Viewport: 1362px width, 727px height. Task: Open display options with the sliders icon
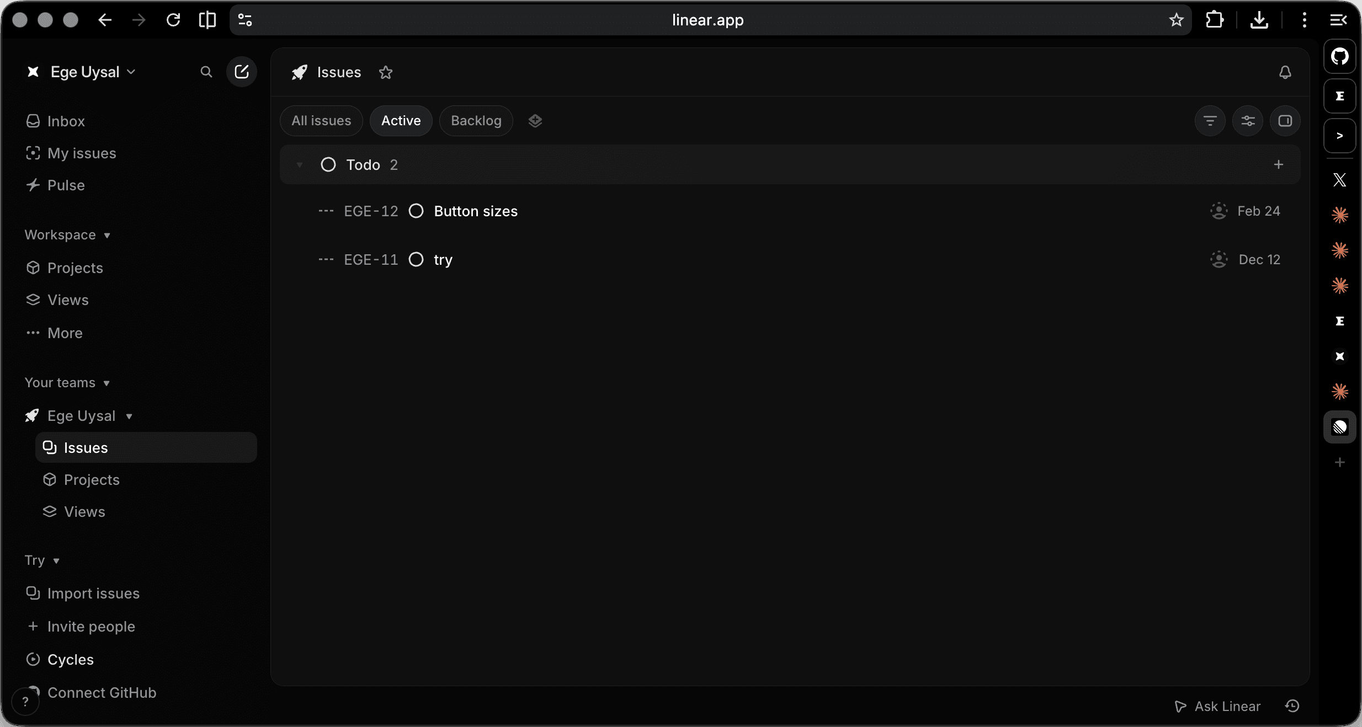[x=1248, y=120]
